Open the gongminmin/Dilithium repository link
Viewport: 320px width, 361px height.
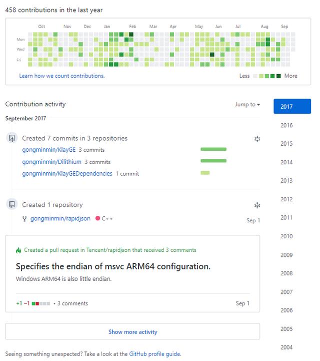pyautogui.click(x=51, y=162)
